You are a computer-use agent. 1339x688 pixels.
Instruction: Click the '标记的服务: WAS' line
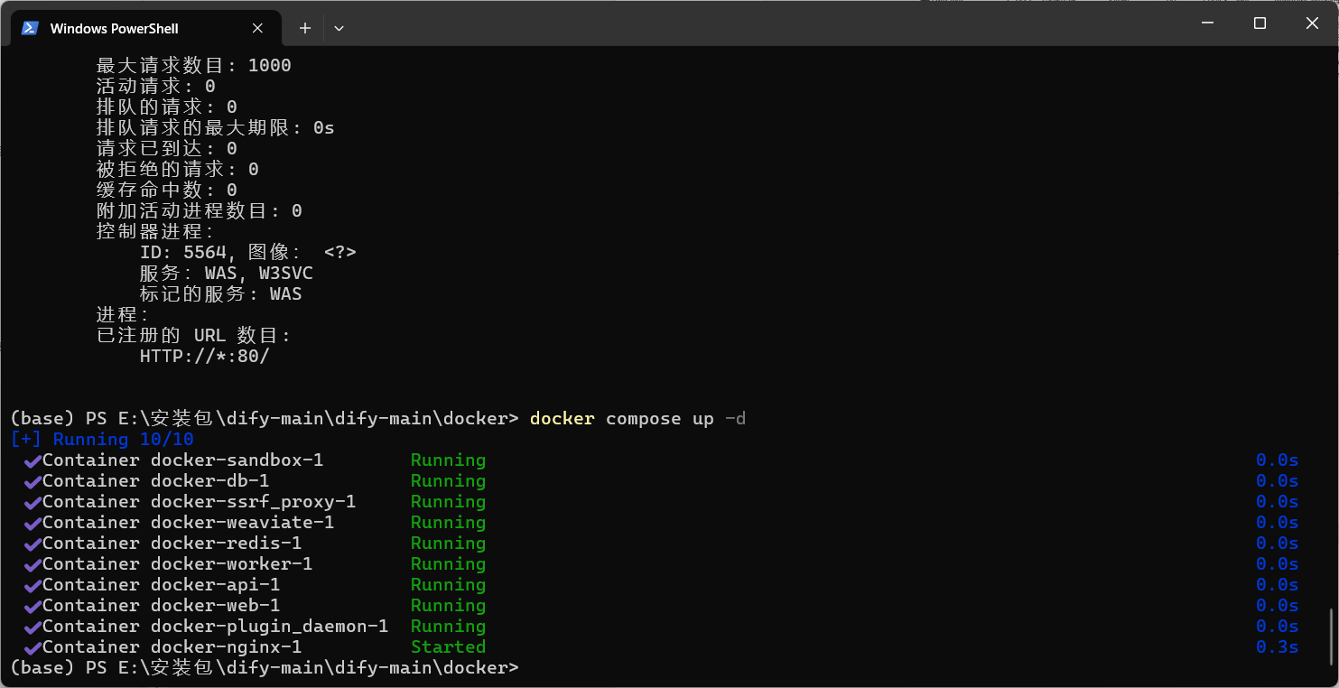[220, 294]
